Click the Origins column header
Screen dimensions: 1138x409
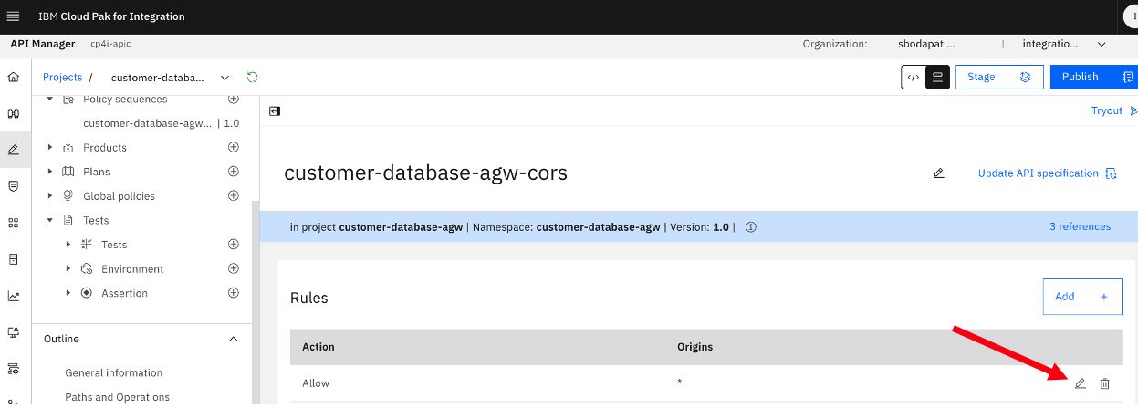695,347
